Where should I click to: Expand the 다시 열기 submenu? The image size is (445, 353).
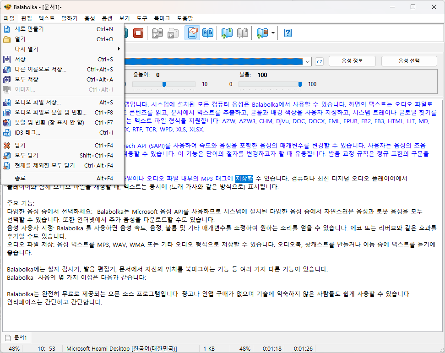(x=62, y=49)
